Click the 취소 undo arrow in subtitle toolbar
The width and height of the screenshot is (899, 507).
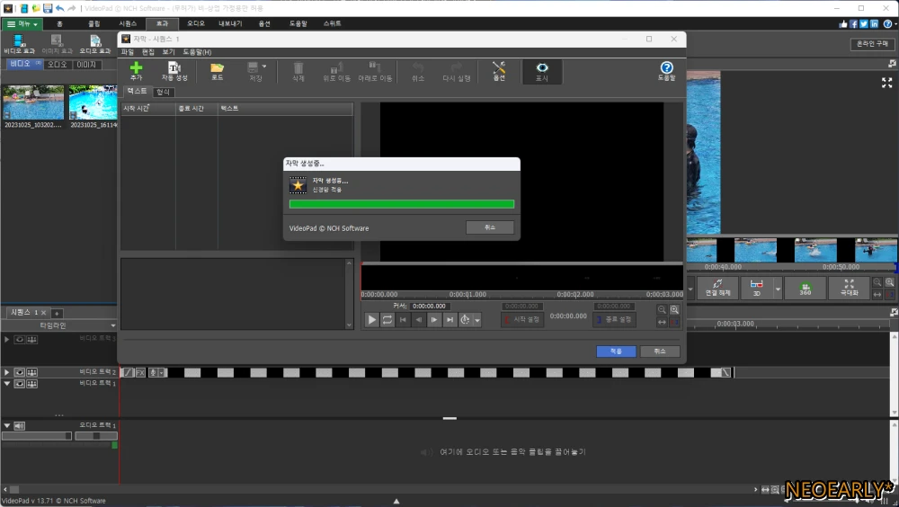pyautogui.click(x=418, y=71)
